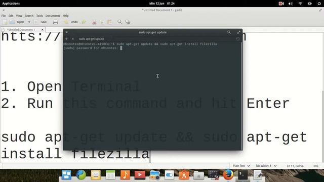Open the Applications menu in top panel
324x182 pixels.
click(x=11, y=4)
